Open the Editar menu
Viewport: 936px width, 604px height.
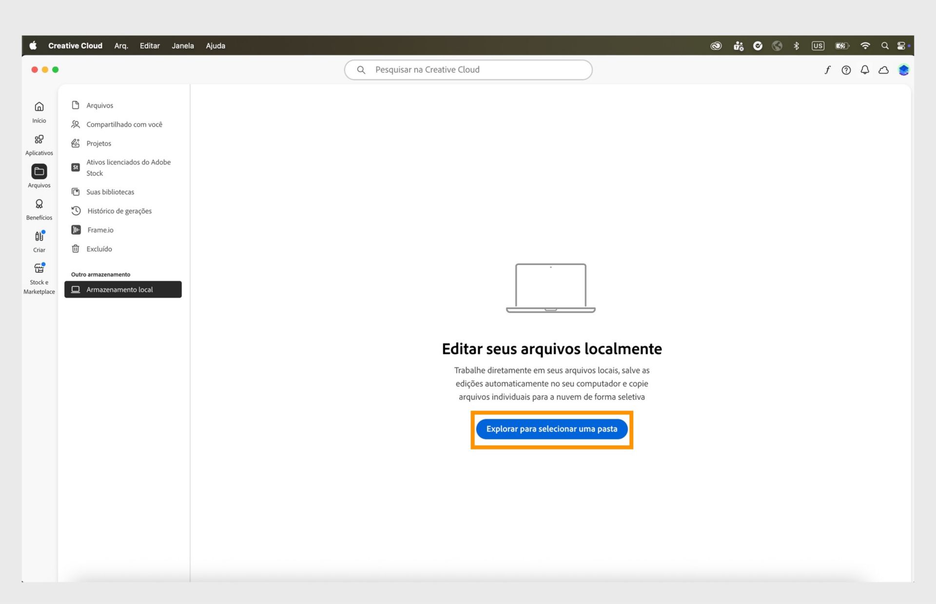pos(150,46)
